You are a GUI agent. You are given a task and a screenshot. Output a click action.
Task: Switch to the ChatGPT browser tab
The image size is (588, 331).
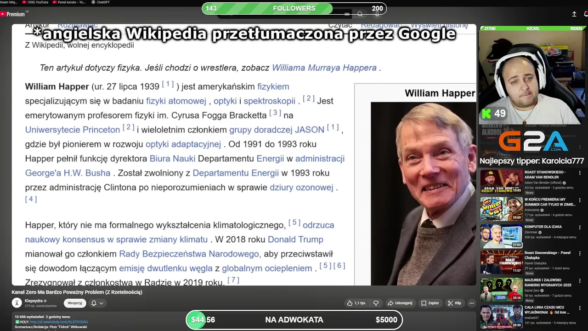point(101,2)
